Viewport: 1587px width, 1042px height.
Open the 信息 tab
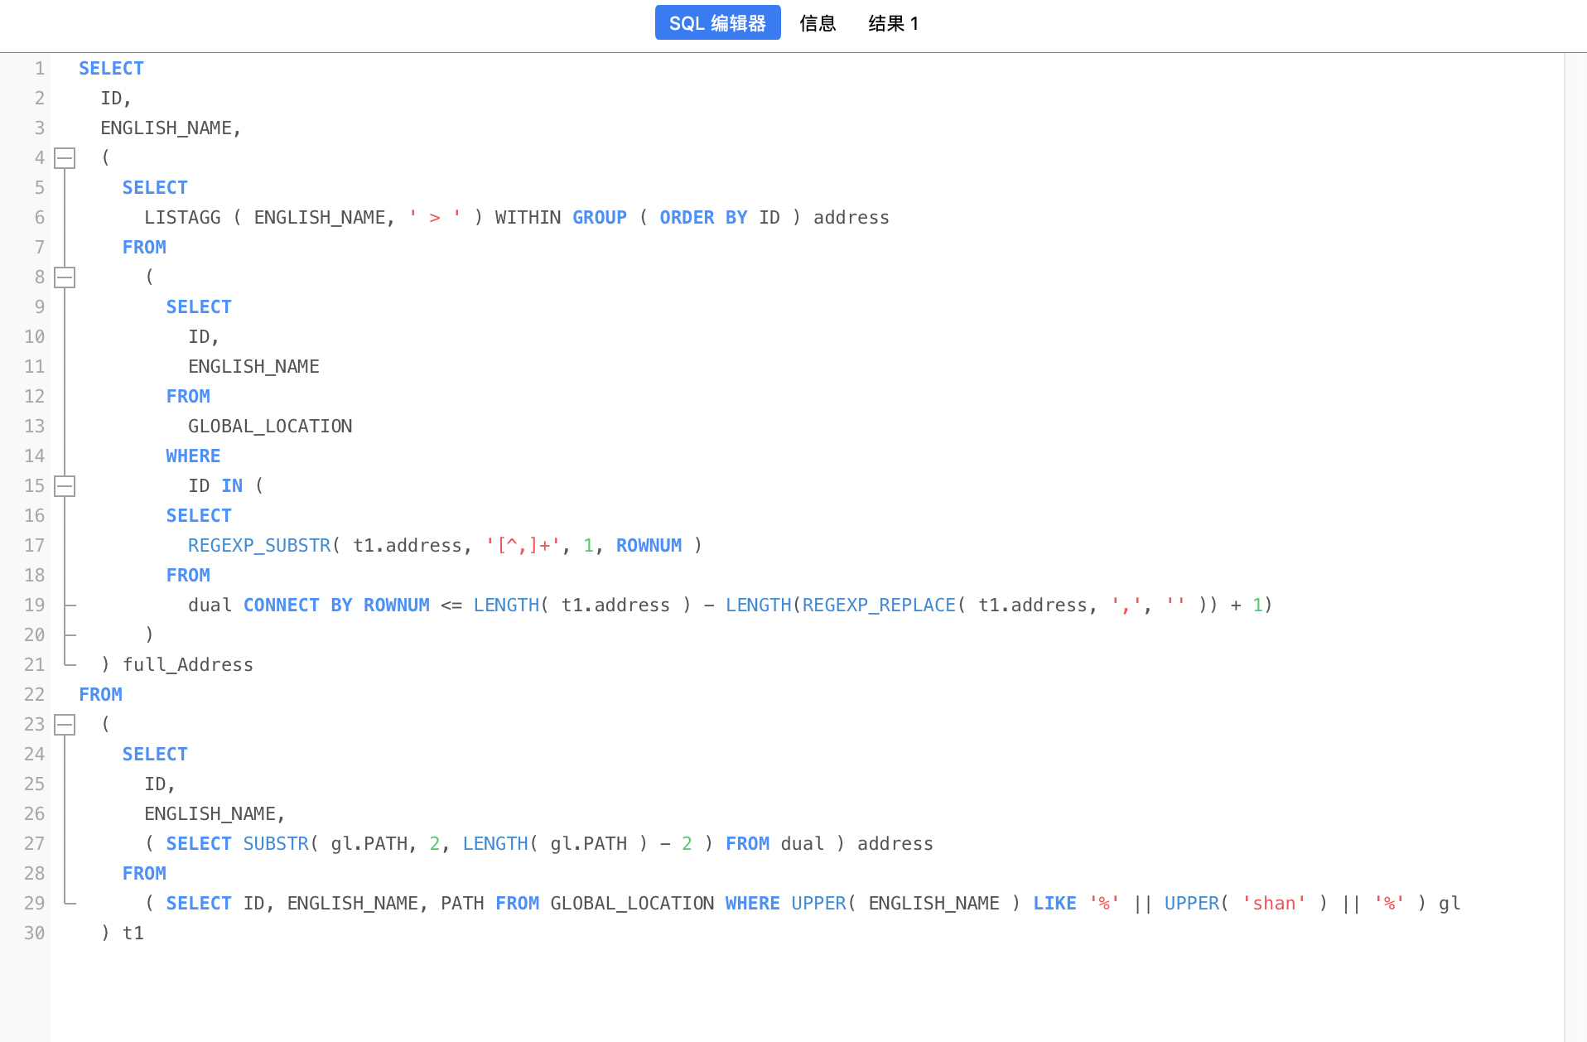pos(818,22)
